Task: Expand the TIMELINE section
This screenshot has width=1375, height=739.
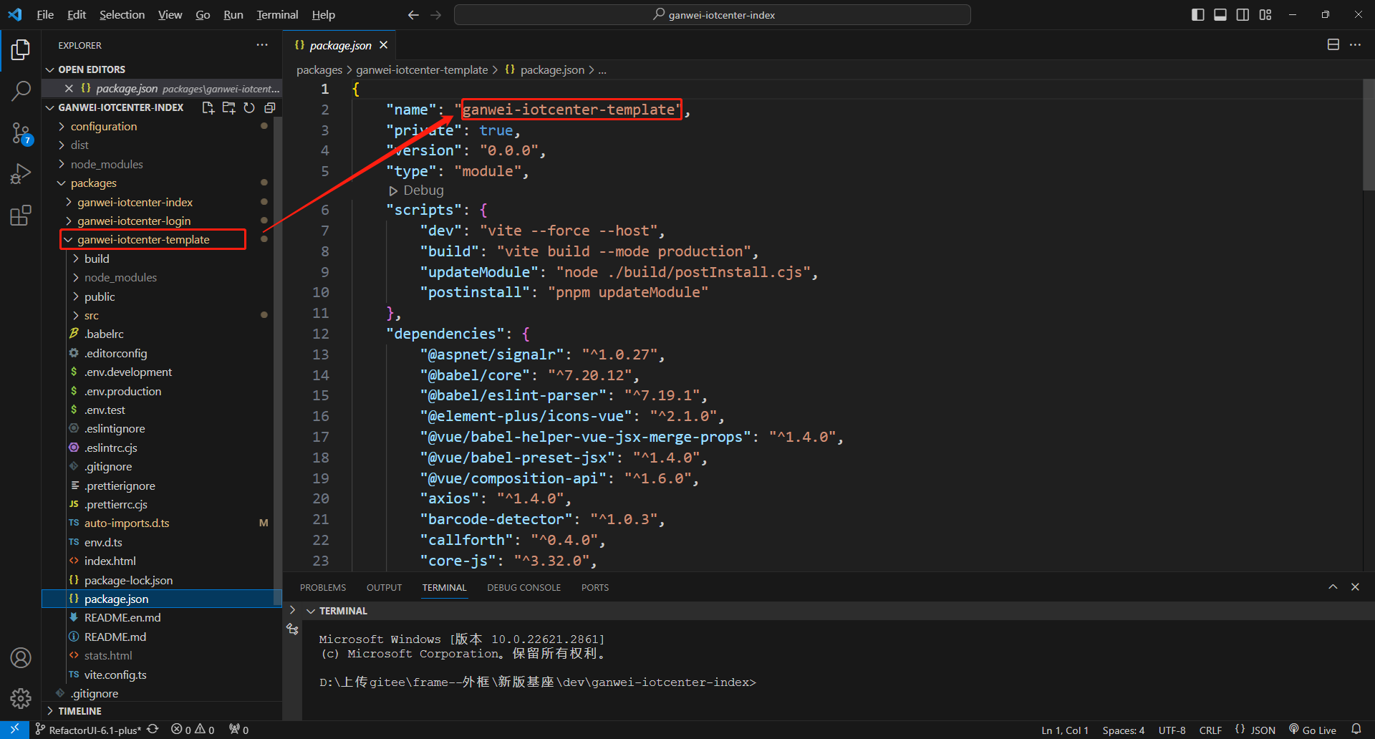Action: [x=162, y=711]
